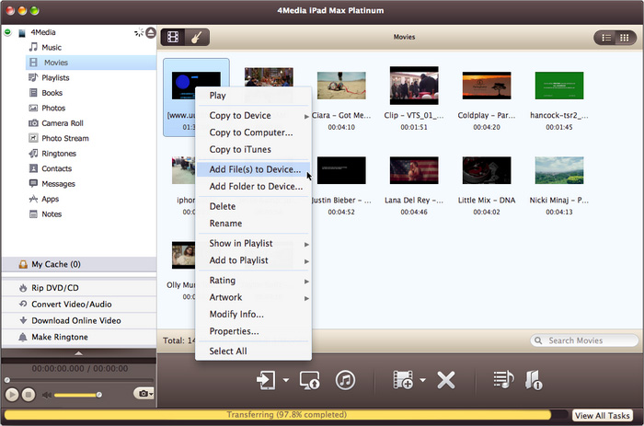The width and height of the screenshot is (644, 426).
Task: Choose Add File(s) to Device from context menu
Action: [x=255, y=169]
